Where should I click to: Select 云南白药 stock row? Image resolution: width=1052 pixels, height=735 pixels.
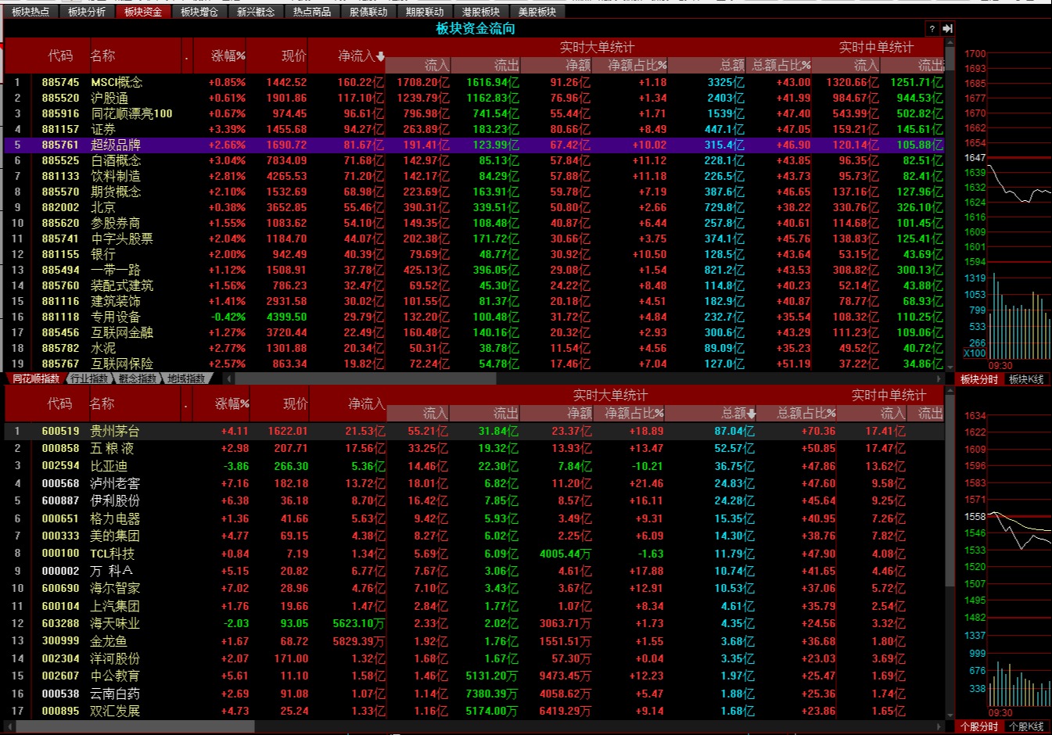pos(474,694)
